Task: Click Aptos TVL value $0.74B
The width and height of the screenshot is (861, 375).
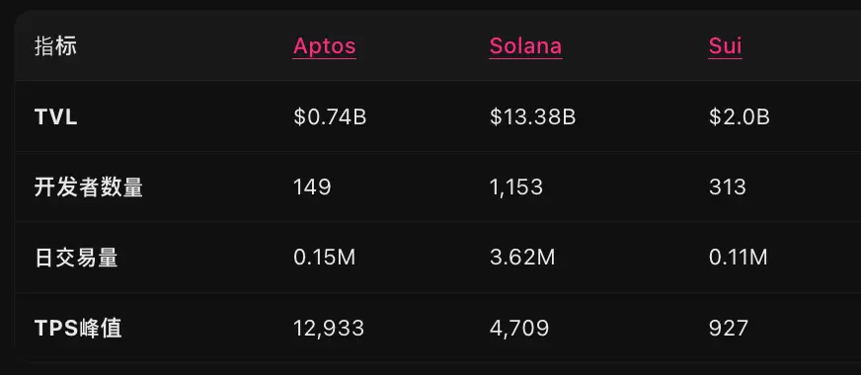Action: click(330, 117)
